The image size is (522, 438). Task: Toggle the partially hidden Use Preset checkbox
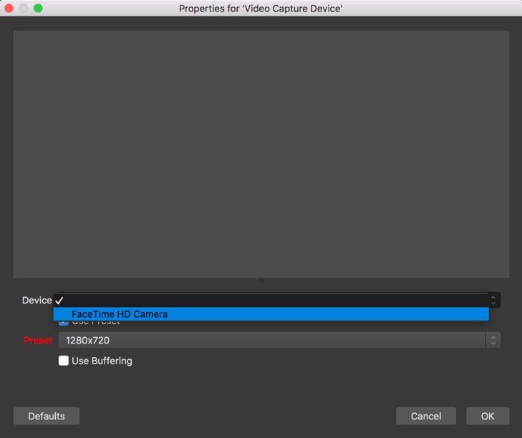pos(64,323)
